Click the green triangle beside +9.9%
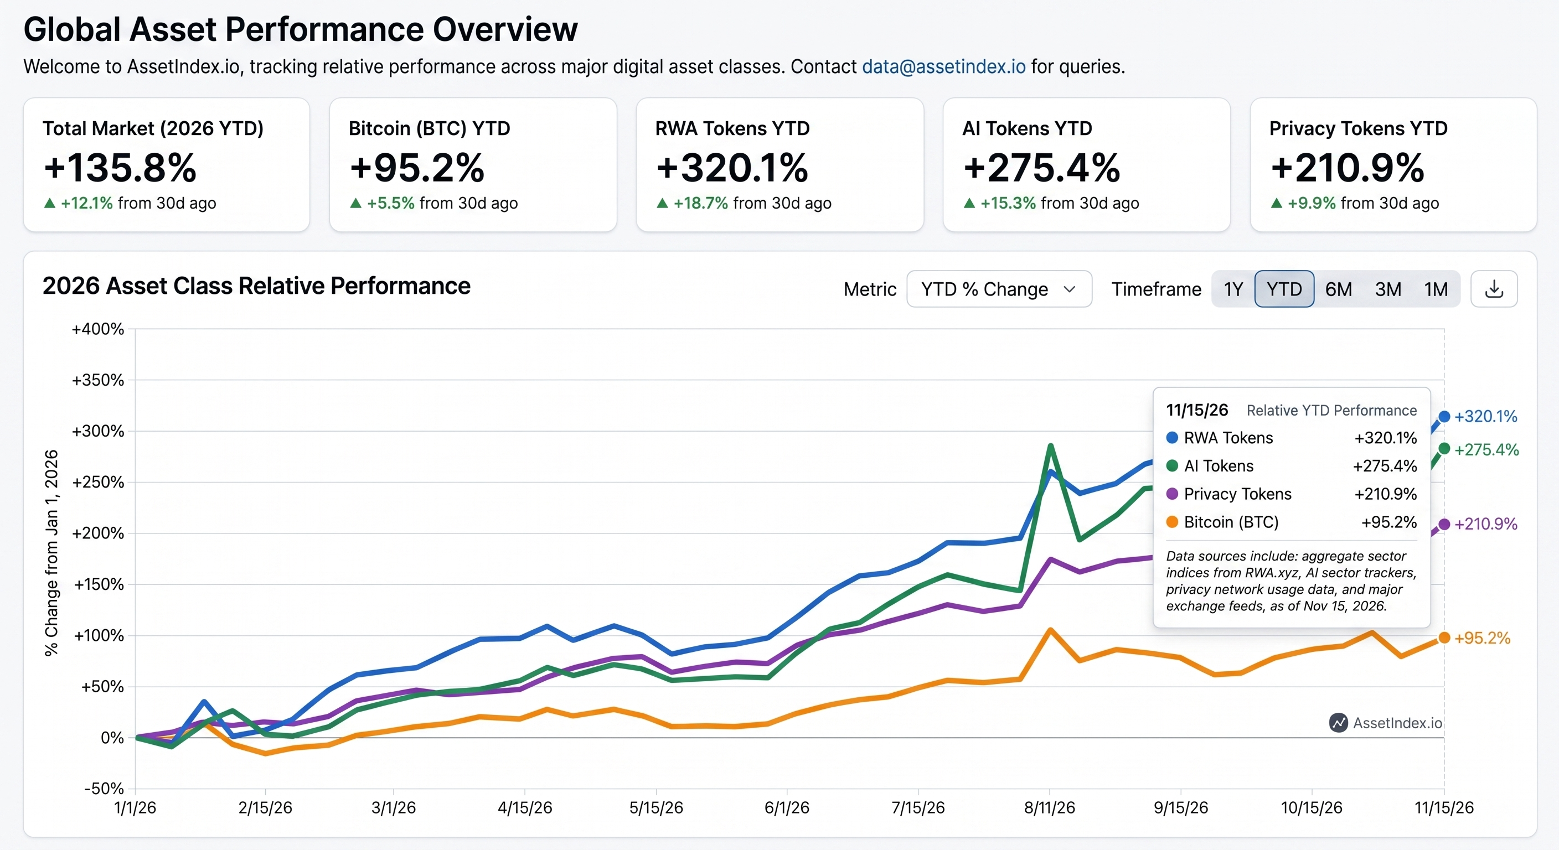This screenshot has width=1559, height=850. [1276, 203]
